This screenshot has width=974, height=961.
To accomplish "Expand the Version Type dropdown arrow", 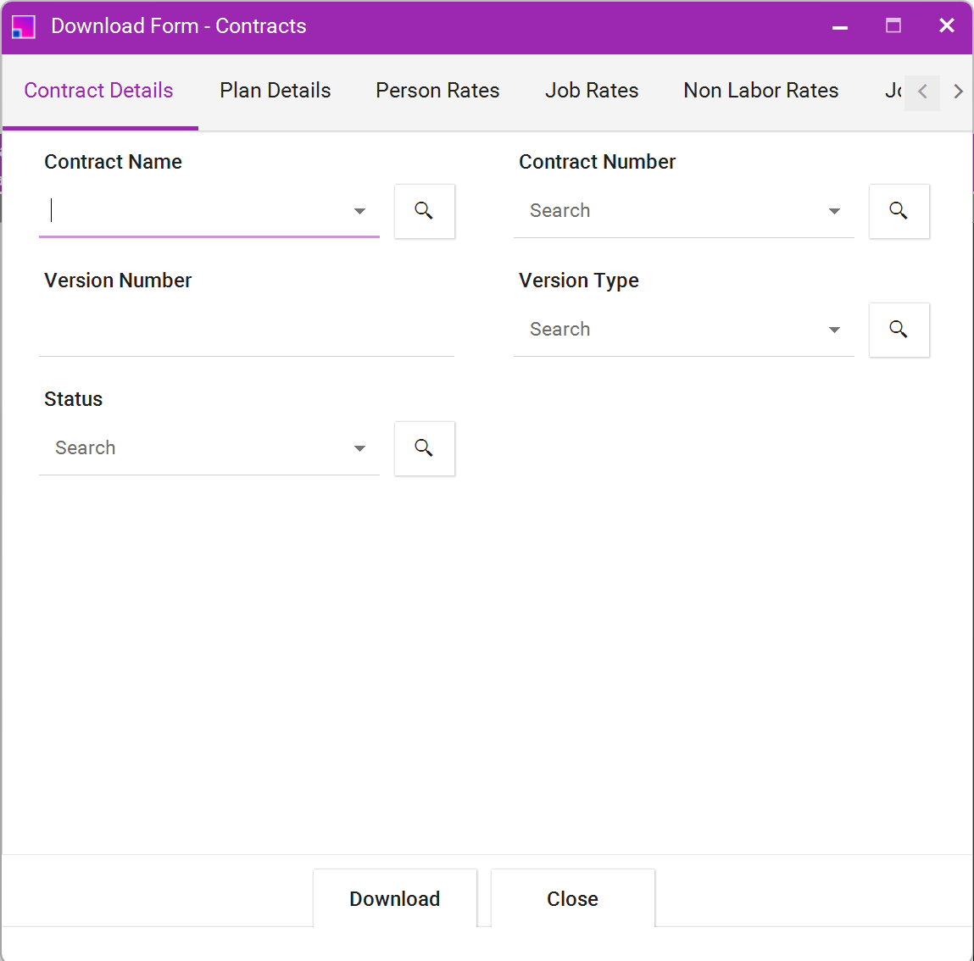I will tap(834, 330).
